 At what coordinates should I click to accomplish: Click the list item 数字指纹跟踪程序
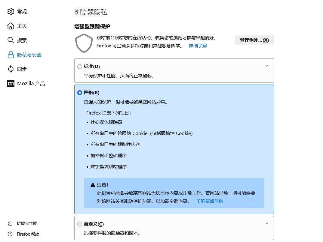pyautogui.click(x=109, y=167)
